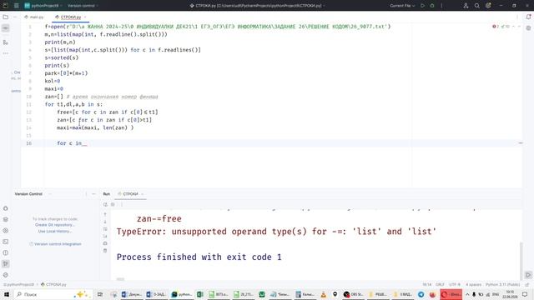Viewport: 534px width, 300px height.
Task: Close the СТРОКИ run tab
Action: (x=143, y=194)
